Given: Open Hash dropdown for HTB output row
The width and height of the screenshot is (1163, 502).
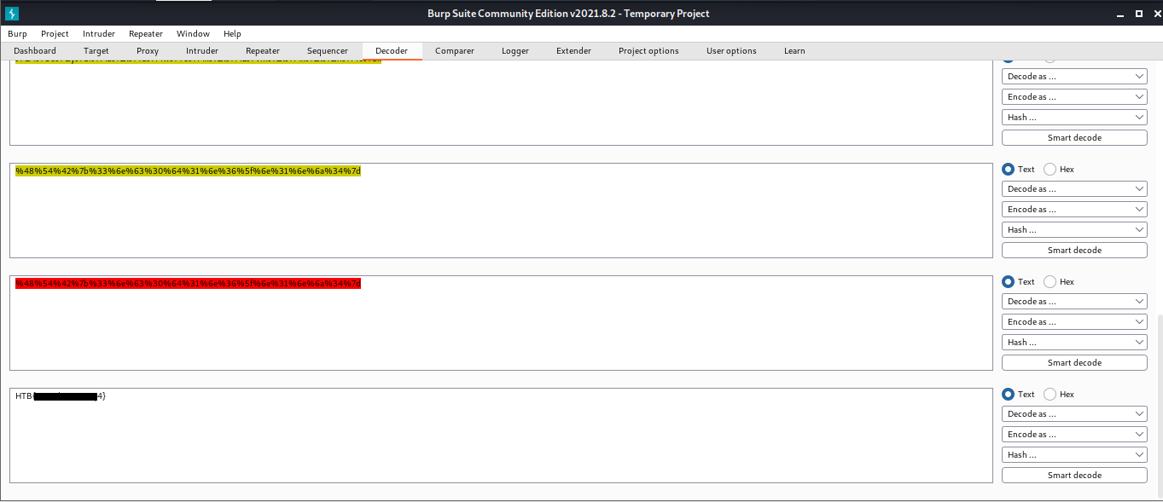Looking at the screenshot, I should coord(1074,454).
